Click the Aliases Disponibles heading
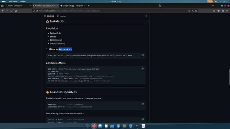The width and height of the screenshot is (230, 129). tap(63, 92)
